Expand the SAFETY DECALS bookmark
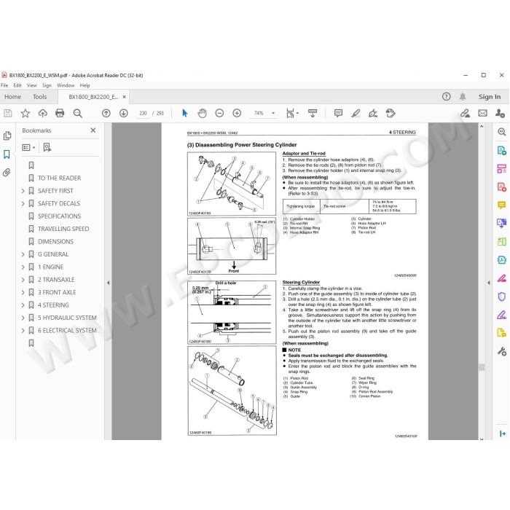The height and width of the screenshot is (510, 510). click(23, 203)
